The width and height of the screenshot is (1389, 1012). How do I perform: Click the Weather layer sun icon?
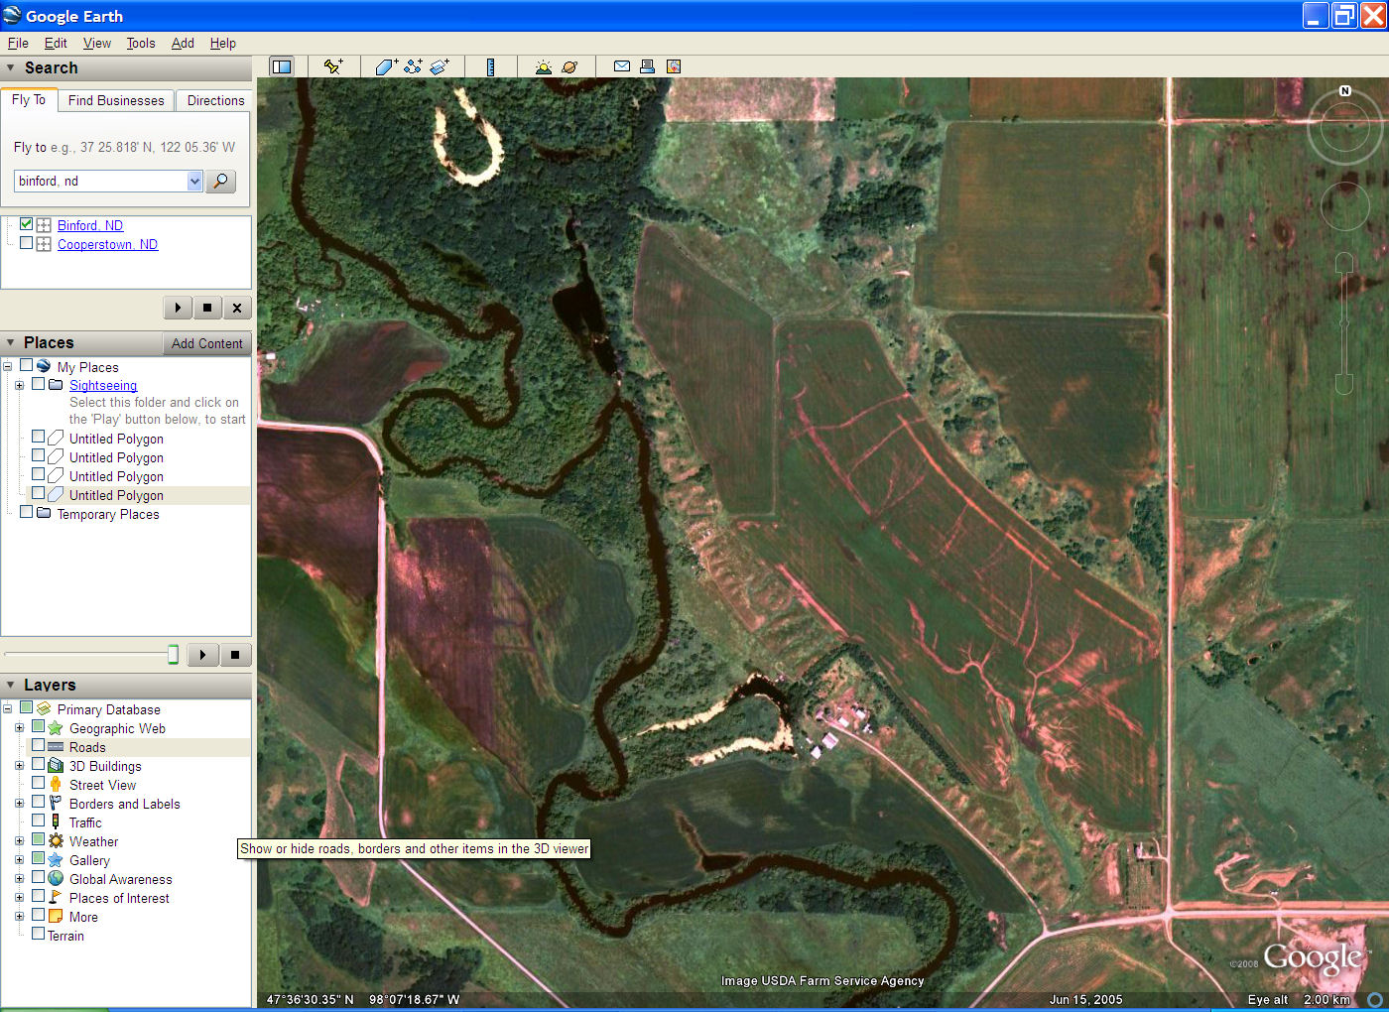(56, 841)
